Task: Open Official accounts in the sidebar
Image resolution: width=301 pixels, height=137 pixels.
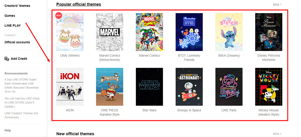Action: pos(17,42)
